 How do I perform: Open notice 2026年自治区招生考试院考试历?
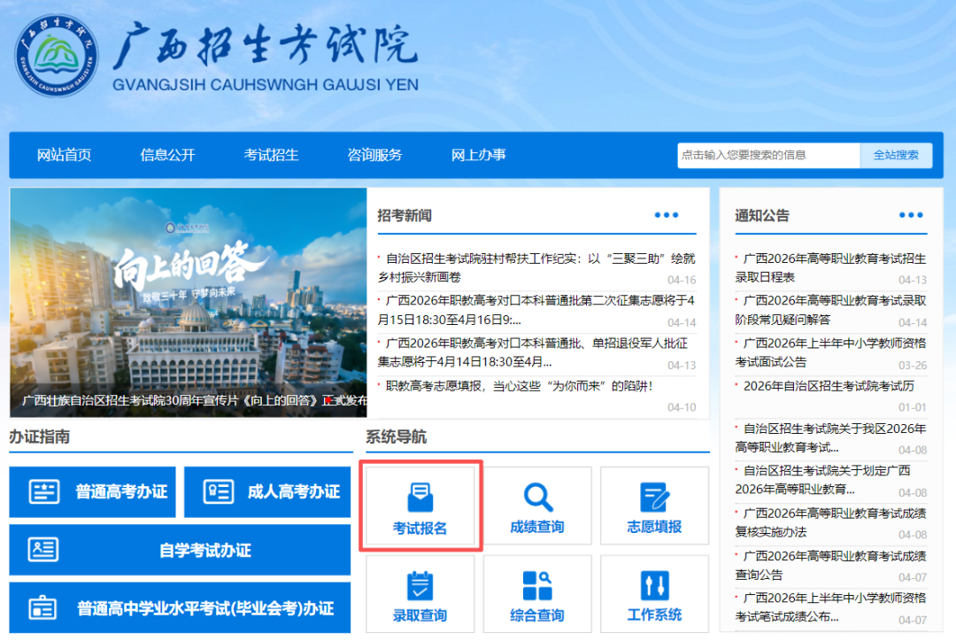(829, 386)
